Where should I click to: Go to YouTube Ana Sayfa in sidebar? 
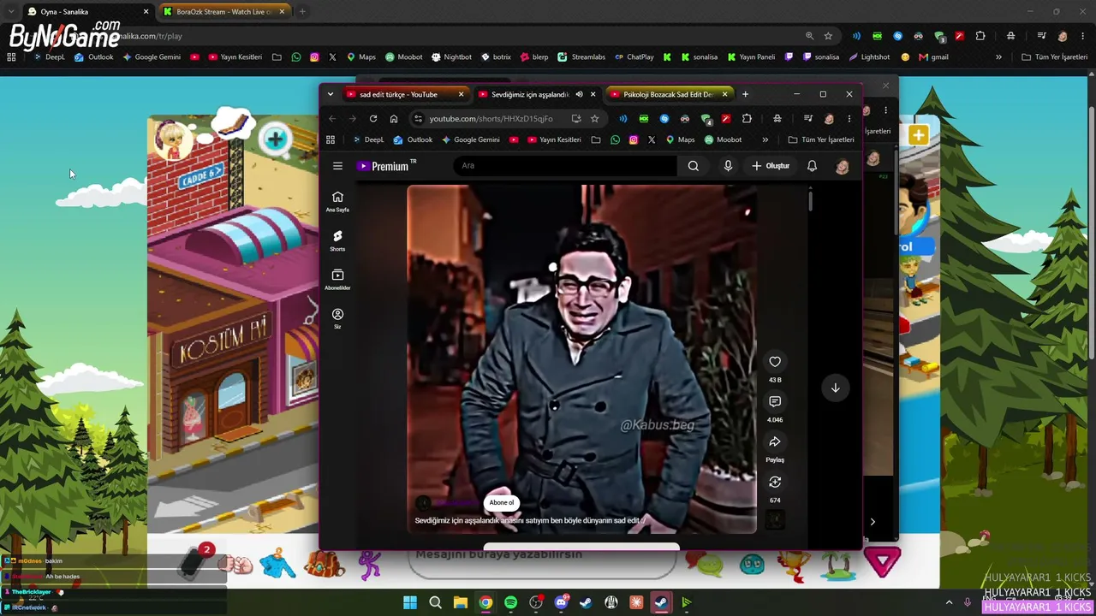pos(337,201)
